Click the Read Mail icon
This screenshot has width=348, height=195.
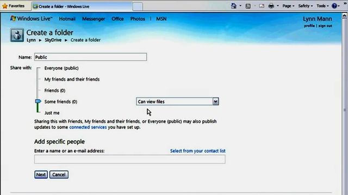262,6
